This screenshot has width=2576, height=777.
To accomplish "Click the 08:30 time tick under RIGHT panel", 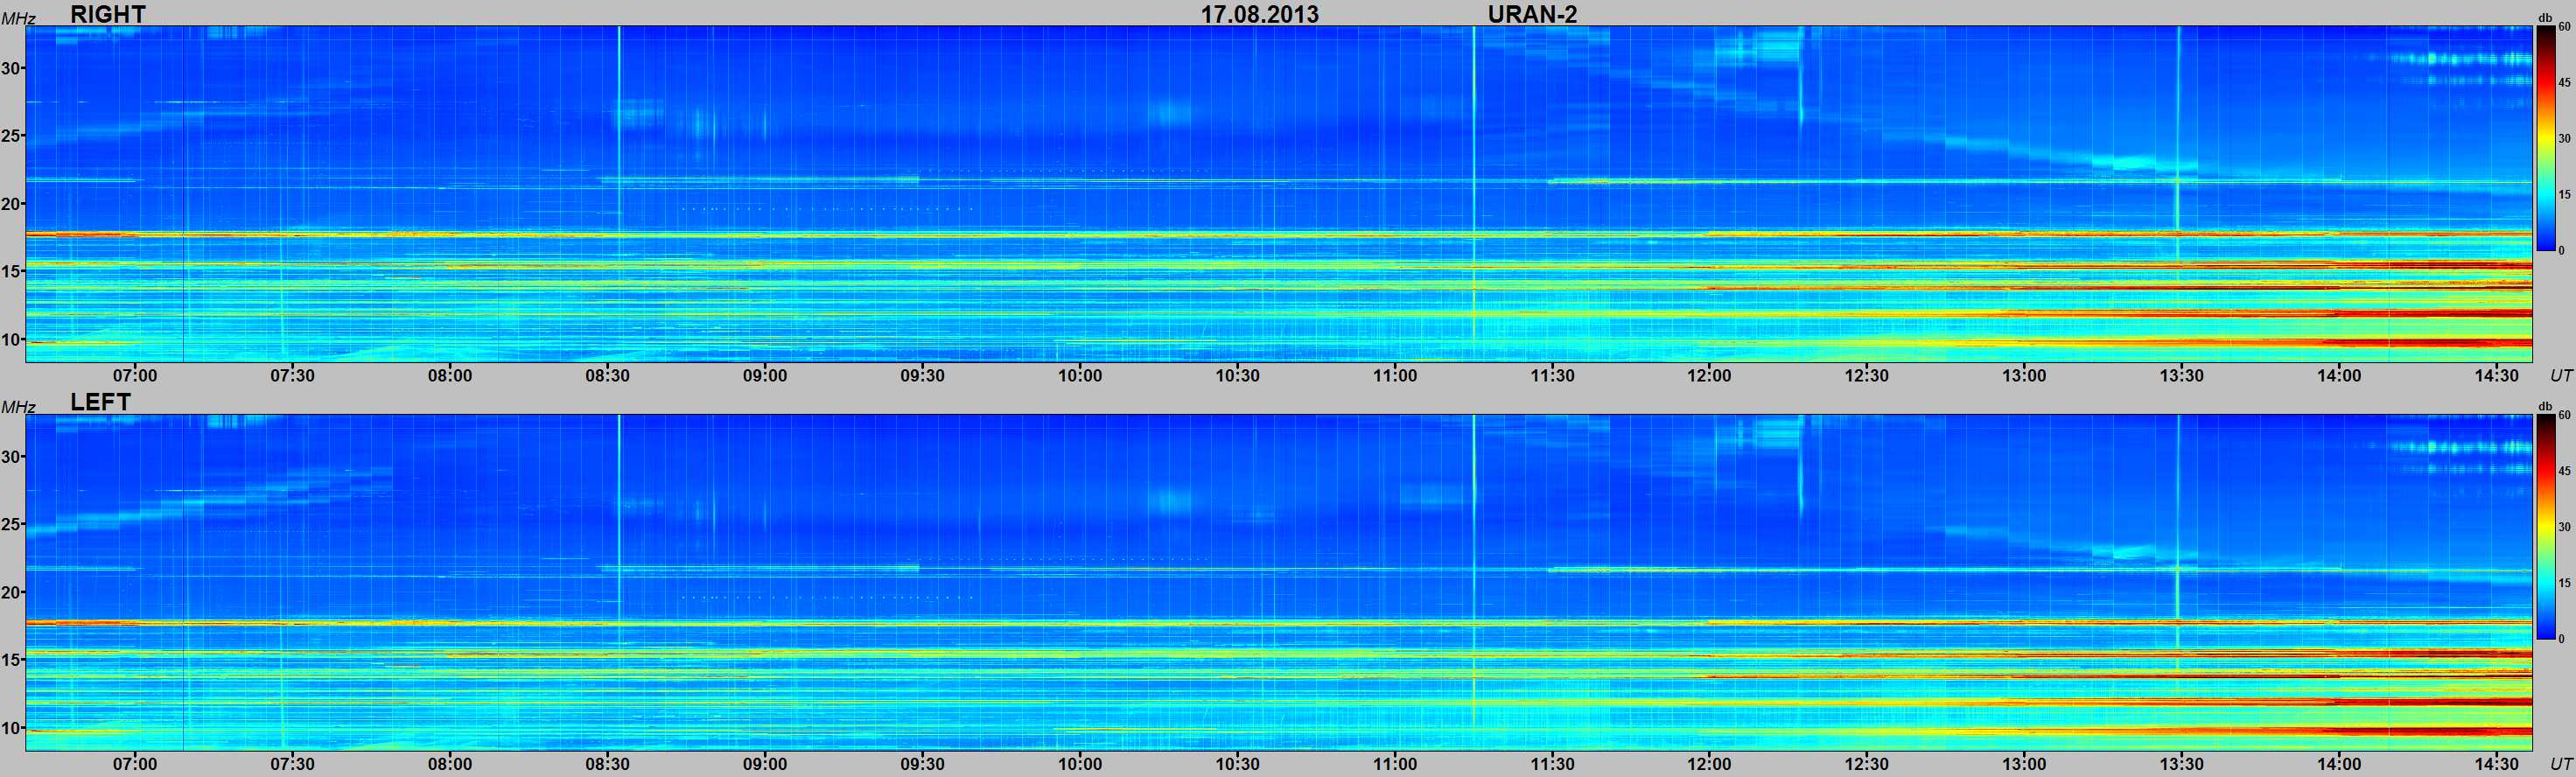I will click(x=607, y=376).
